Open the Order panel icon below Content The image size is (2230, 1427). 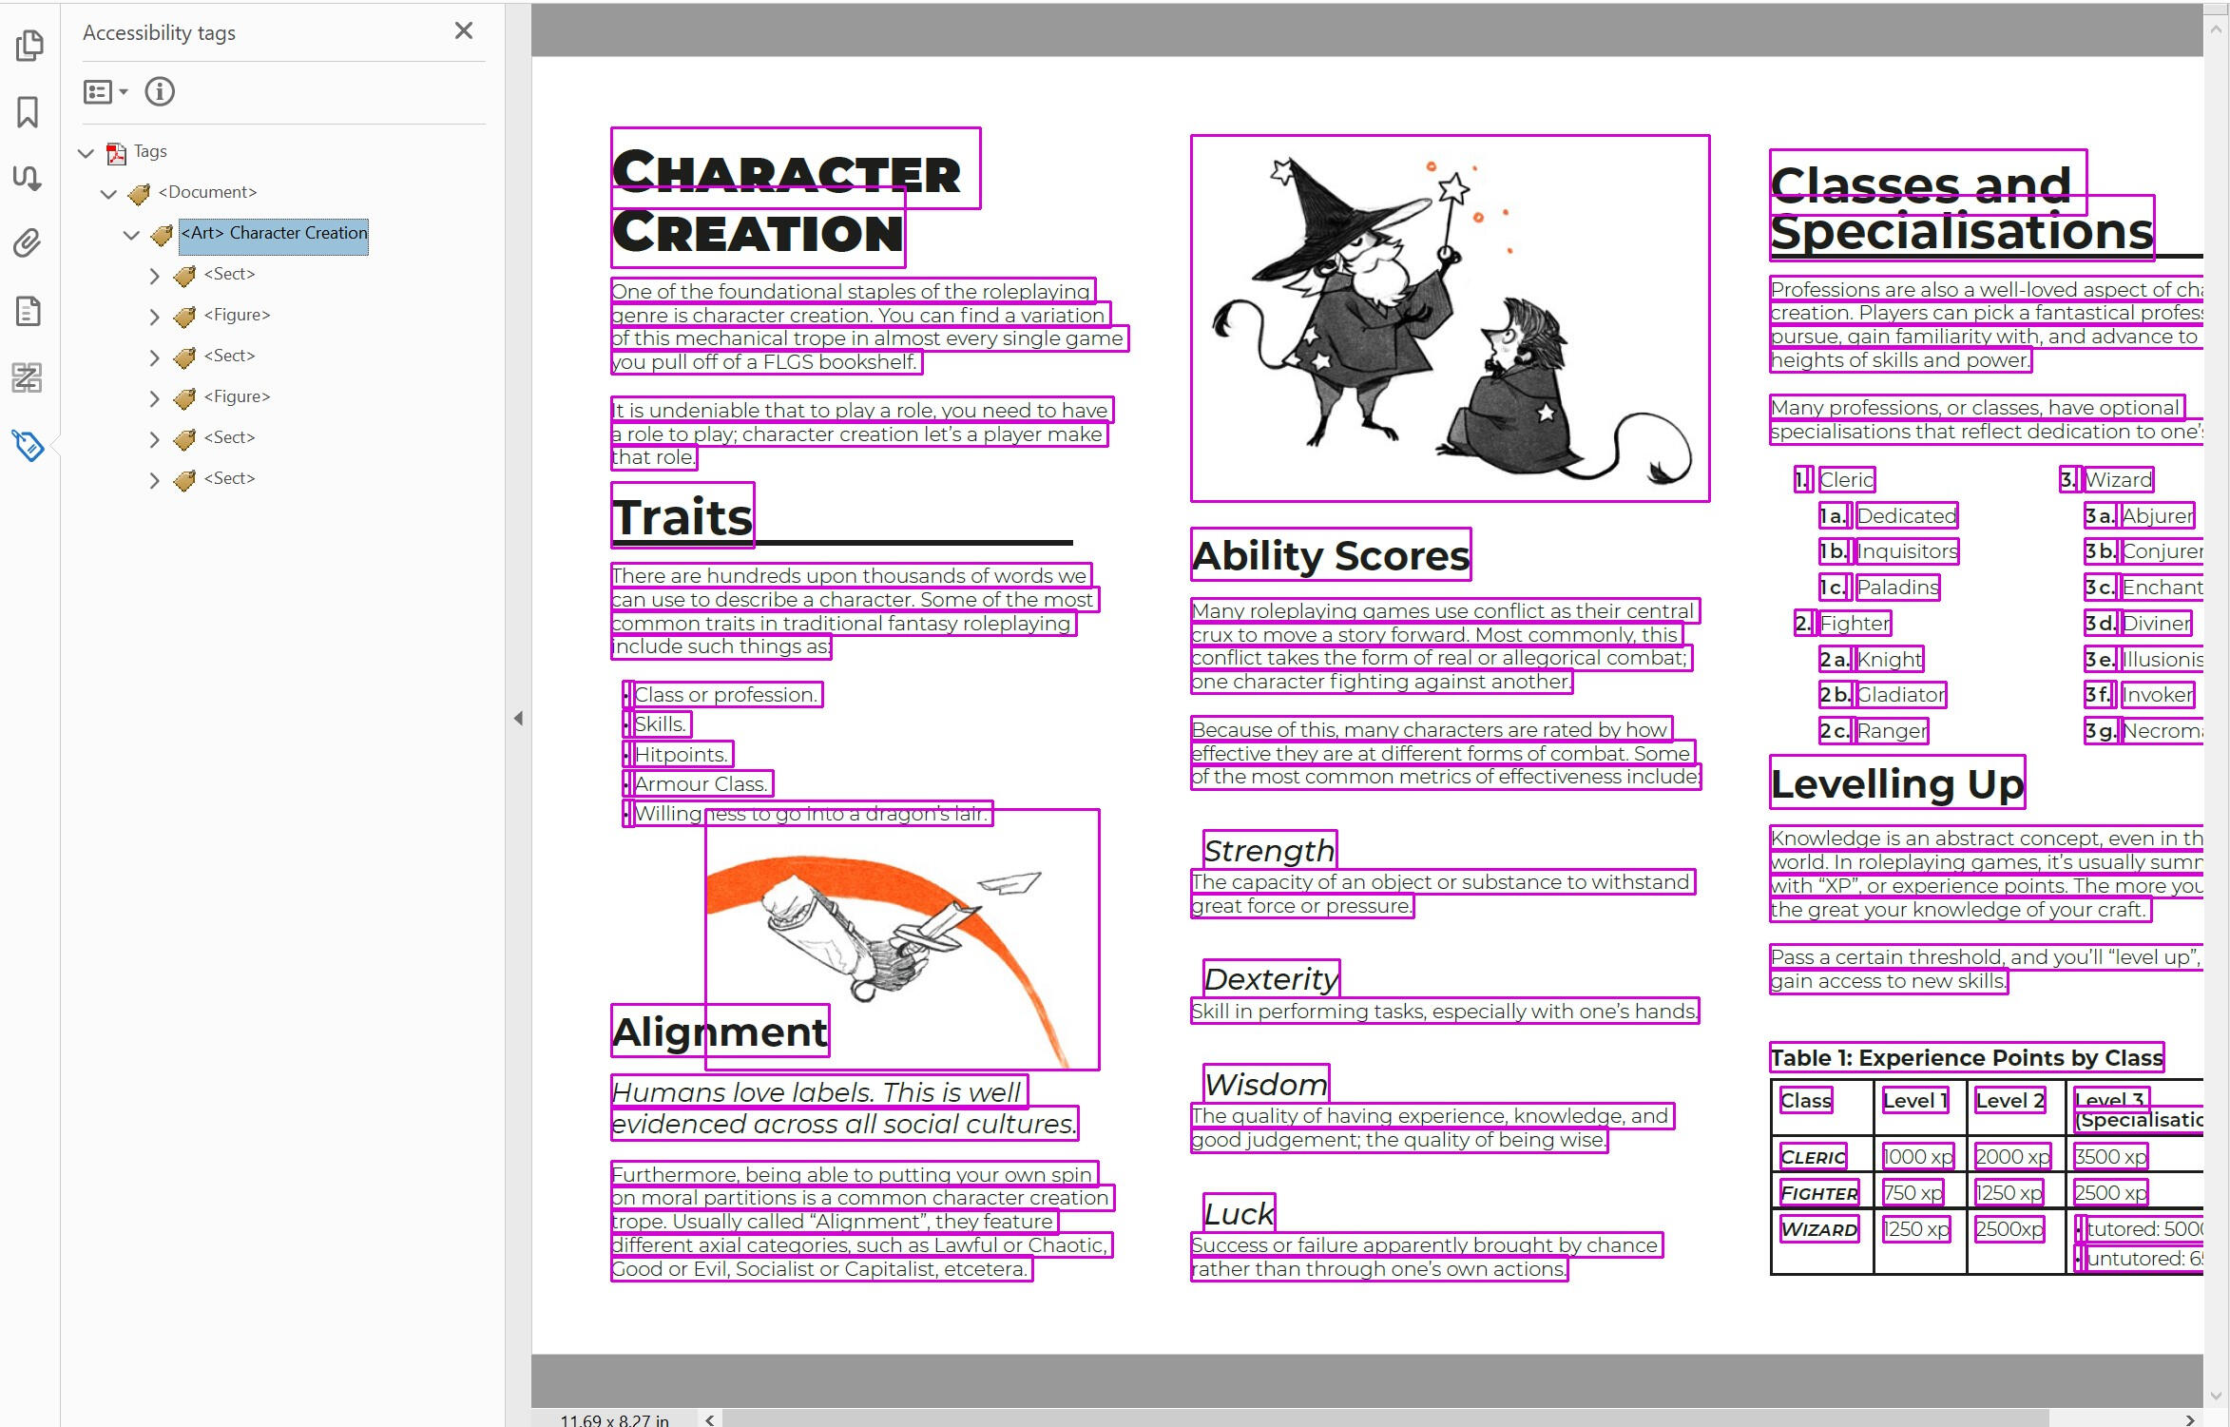[29, 377]
